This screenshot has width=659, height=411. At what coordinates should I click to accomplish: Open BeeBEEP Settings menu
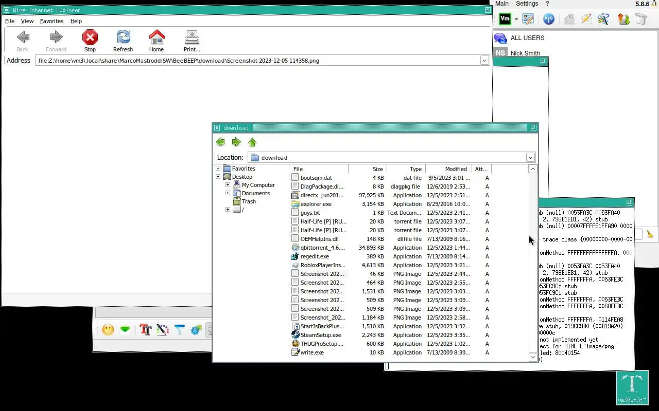point(527,4)
